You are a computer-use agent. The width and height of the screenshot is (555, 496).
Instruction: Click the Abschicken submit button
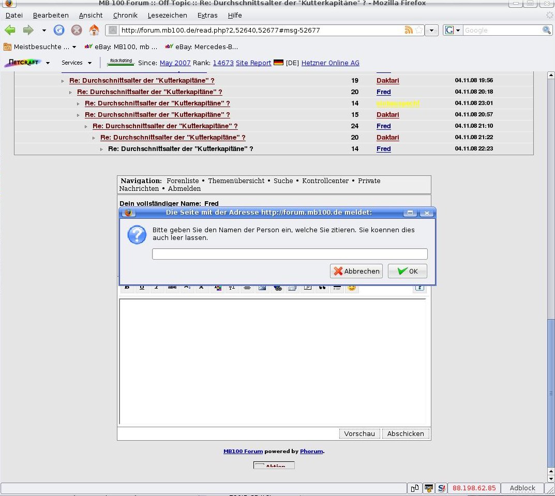pyautogui.click(x=405, y=433)
